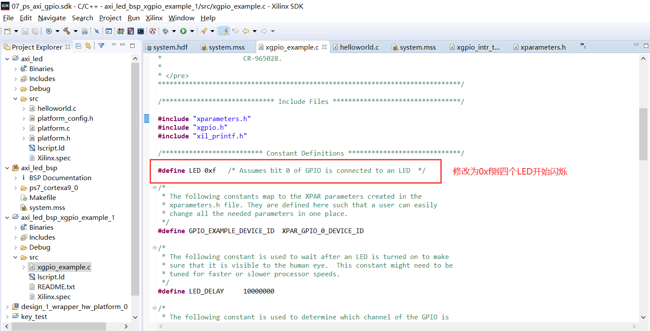
Task: Open the Xilinx menu
Action: tap(154, 18)
